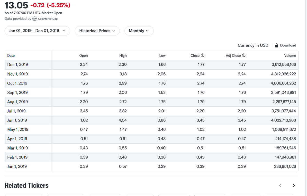Click the Related Tickers heading

(27, 185)
